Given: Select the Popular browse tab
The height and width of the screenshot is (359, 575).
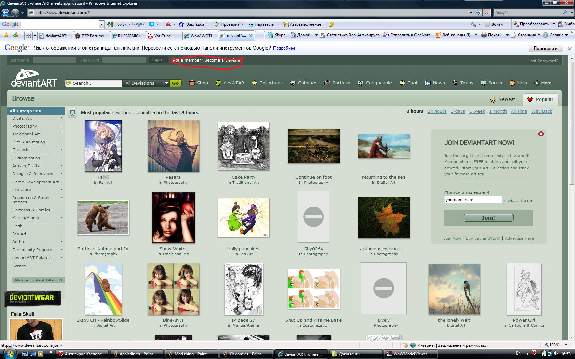Looking at the screenshot, I should tap(540, 99).
